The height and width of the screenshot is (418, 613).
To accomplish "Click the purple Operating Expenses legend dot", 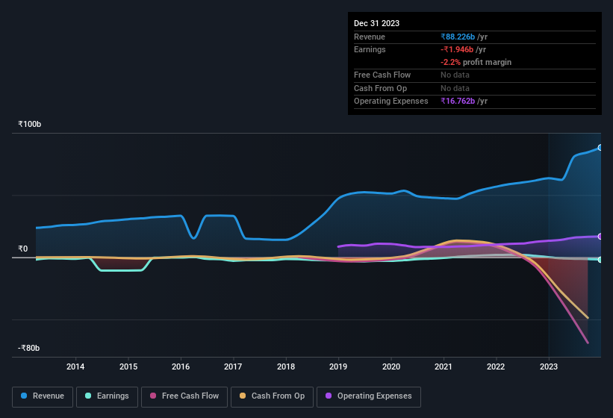I will (x=329, y=396).
